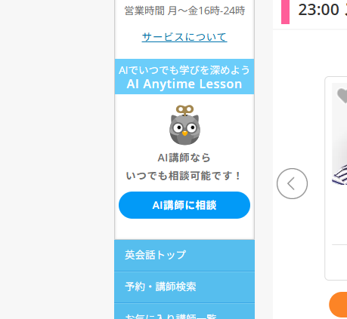Toggle the heart favorite icon on teacher card

[342, 96]
